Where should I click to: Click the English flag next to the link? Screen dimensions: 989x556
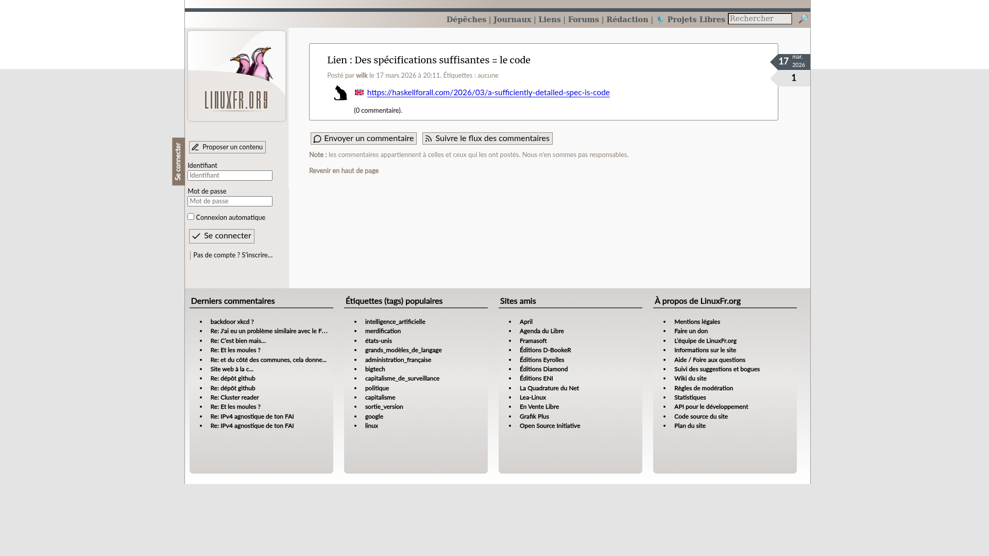click(359, 93)
